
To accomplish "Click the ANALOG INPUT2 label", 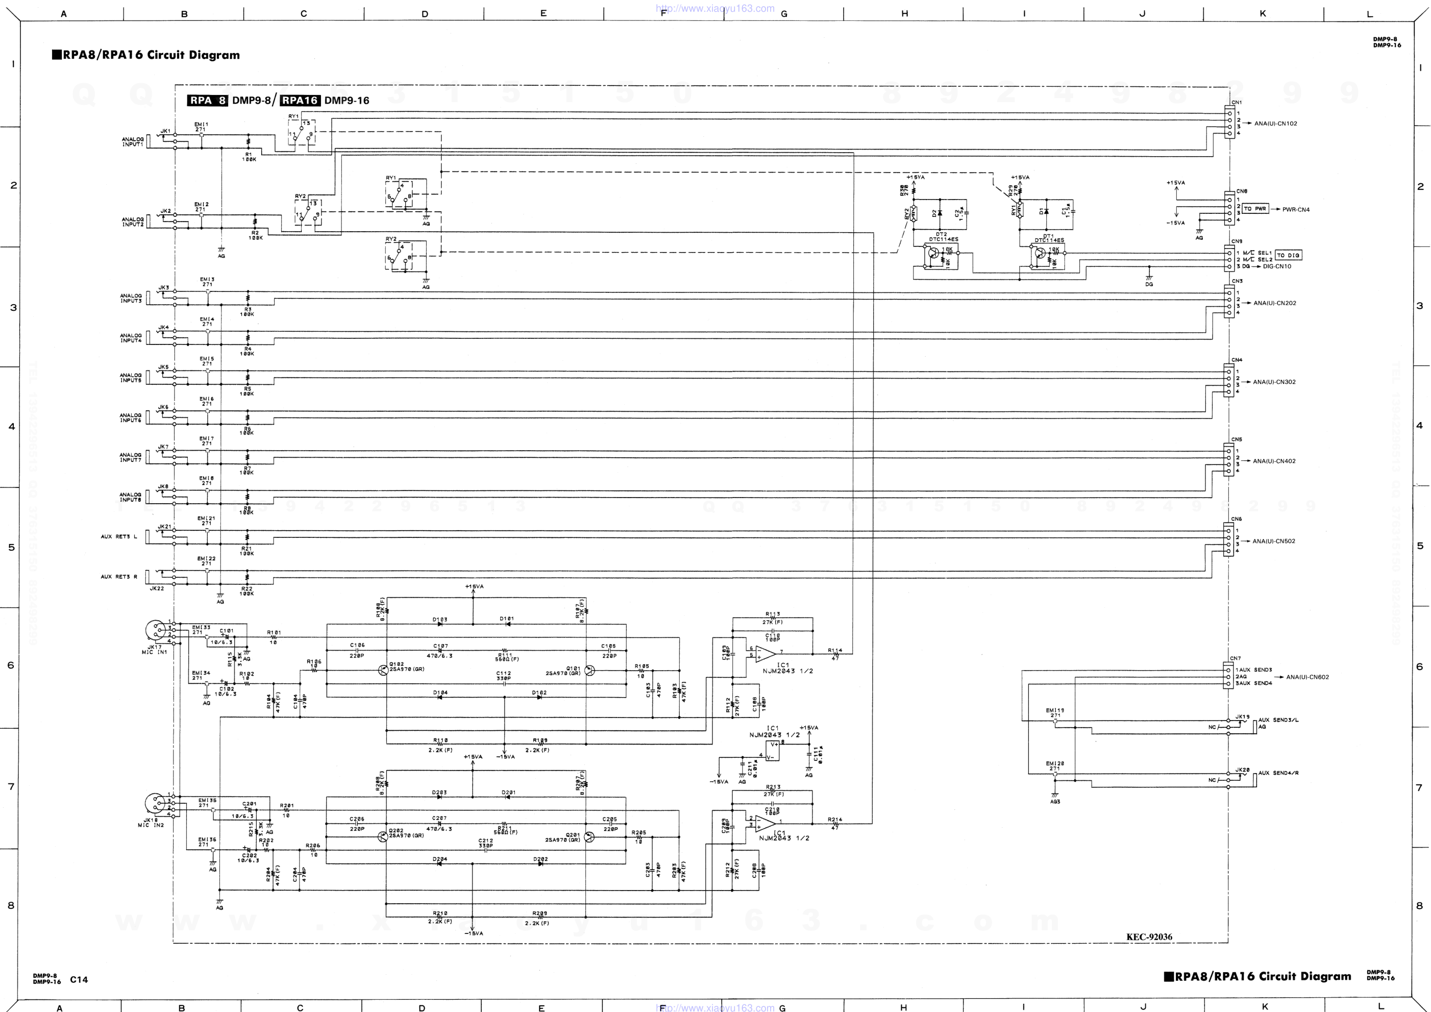I will click(133, 222).
